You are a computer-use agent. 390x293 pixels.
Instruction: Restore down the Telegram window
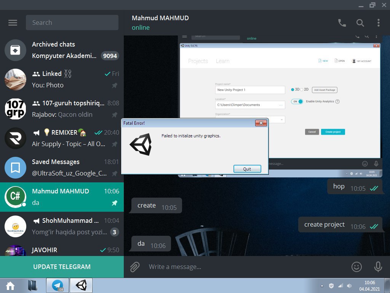coord(372,5)
